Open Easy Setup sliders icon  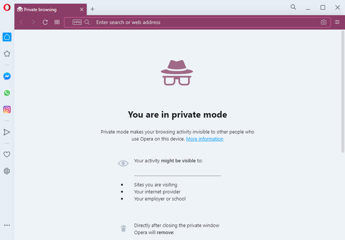click(337, 22)
